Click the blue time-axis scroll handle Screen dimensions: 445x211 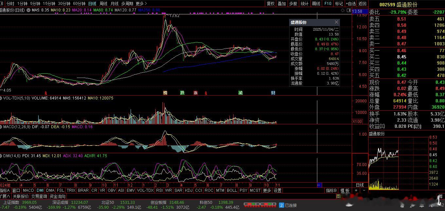[x=319, y=185]
